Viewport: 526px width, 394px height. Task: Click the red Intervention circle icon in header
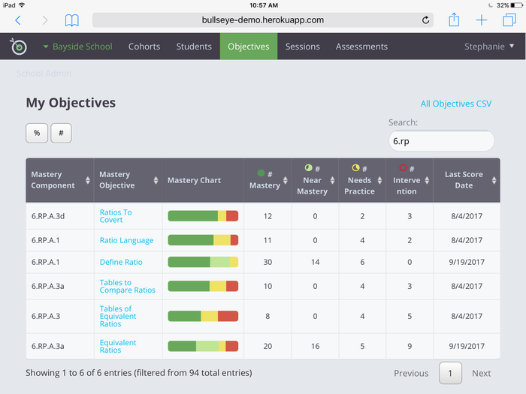point(403,167)
